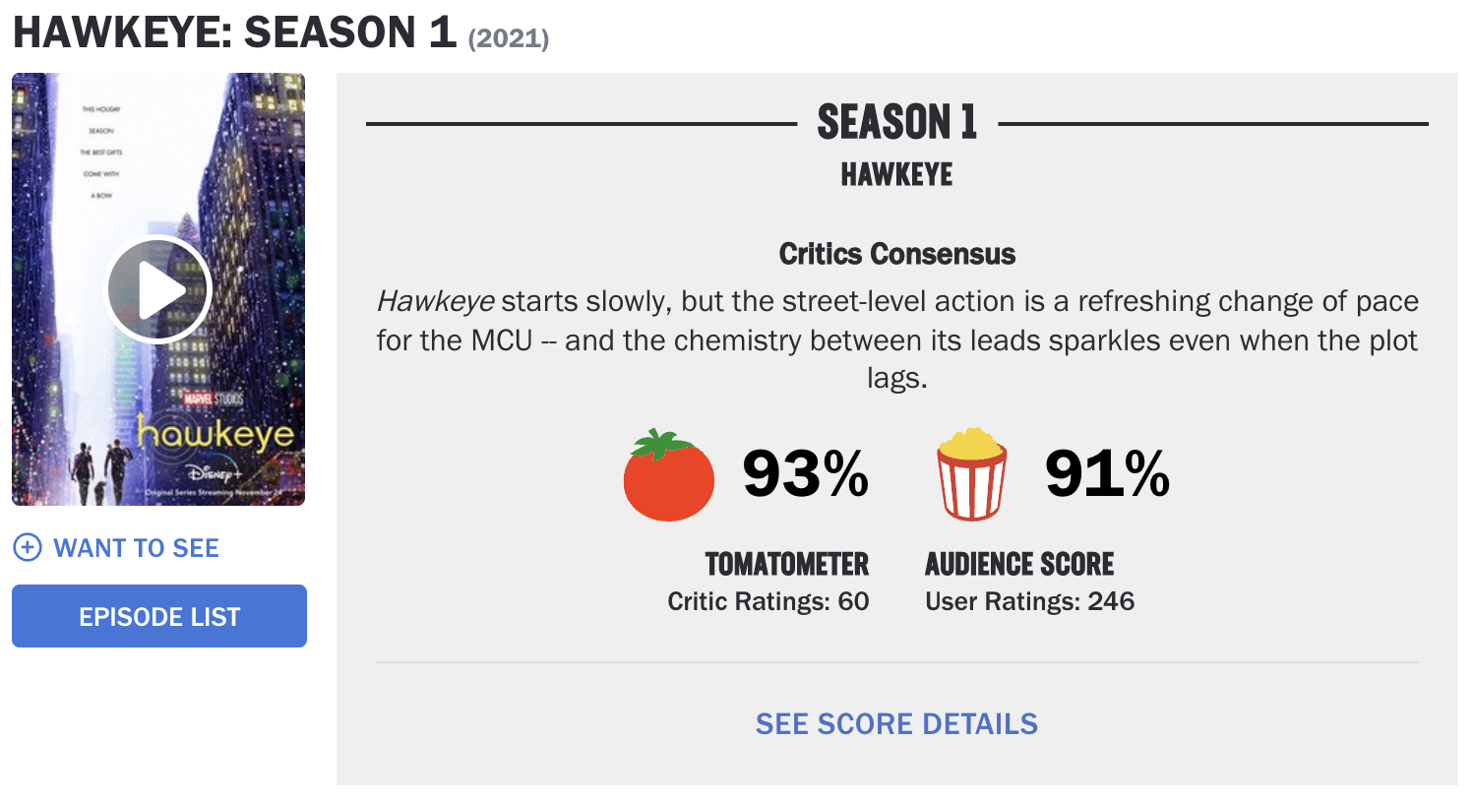
Task: Add show via Want to See link
Action: point(136,548)
